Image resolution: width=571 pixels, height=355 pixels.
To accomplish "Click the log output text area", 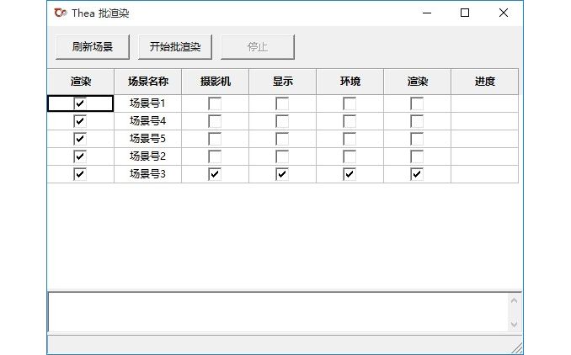I will click(278, 312).
